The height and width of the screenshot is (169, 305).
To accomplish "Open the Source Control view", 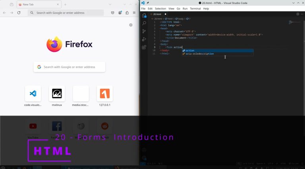I will [x=144, y=31].
